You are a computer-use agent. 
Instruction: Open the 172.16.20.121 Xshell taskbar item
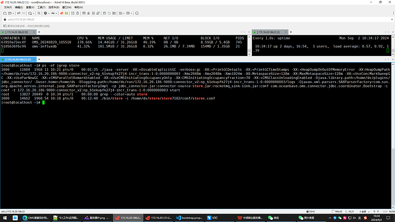point(159,218)
